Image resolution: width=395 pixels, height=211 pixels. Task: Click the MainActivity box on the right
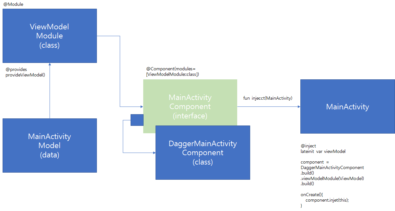(347, 106)
